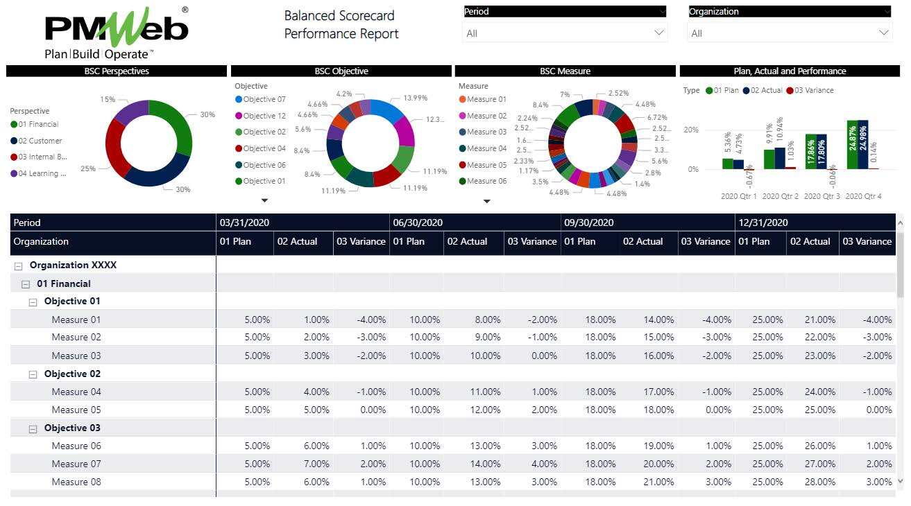
Task: Click the PMWeb logo
Action: [x=117, y=33]
